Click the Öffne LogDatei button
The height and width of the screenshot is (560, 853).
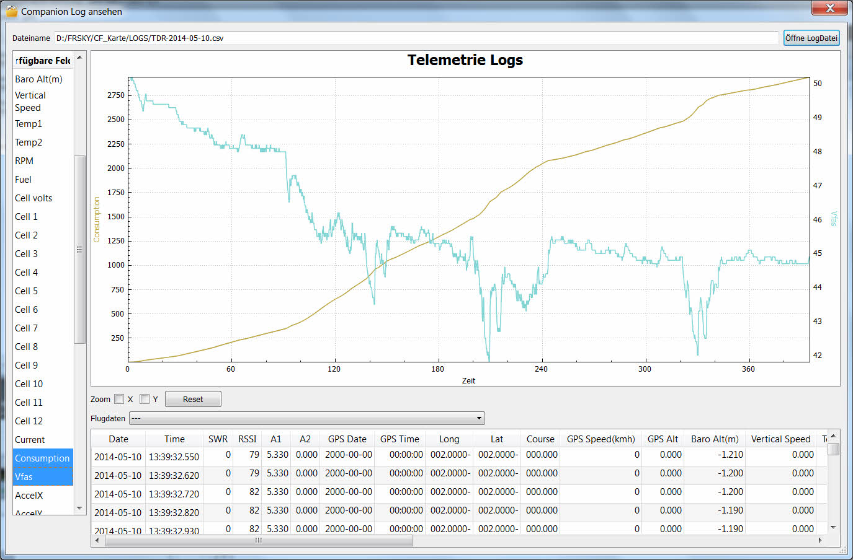coord(811,38)
